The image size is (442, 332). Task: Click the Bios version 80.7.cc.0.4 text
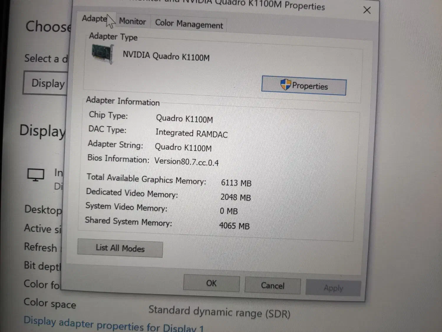(x=187, y=162)
